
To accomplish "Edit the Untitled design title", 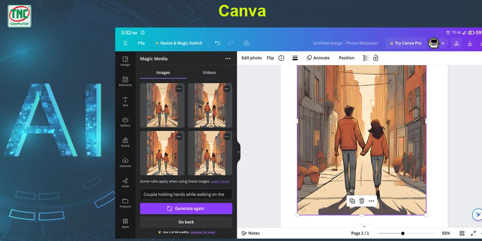I will [346, 43].
